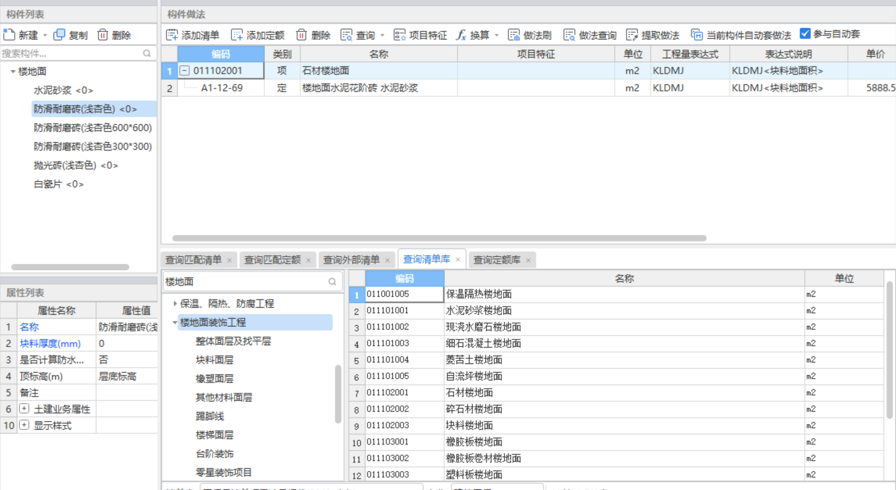Image resolution: width=896 pixels, height=490 pixels.
Task: Select 踢脚线 category
Action: [x=210, y=416]
